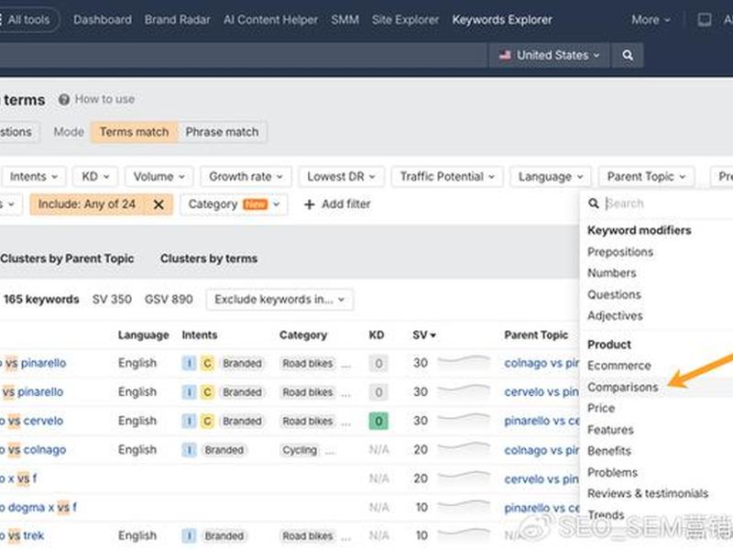Choose Price under Product
This screenshot has height=550, width=733.
click(x=601, y=408)
